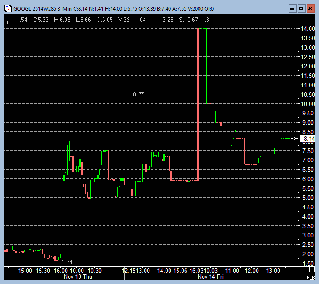Click the 1.74 low price label
Viewport: 319px width, 284px height.
[67, 262]
